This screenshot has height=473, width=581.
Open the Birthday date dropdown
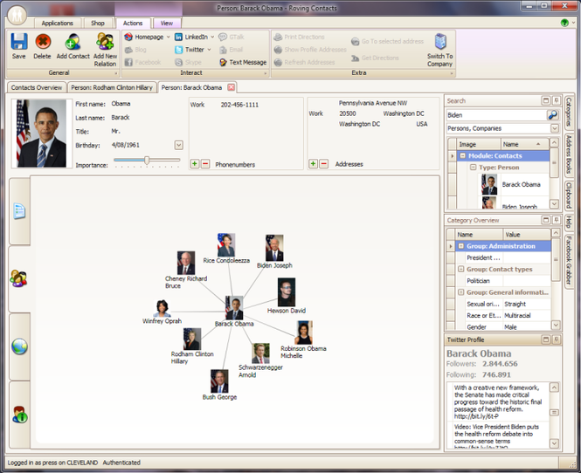click(178, 145)
